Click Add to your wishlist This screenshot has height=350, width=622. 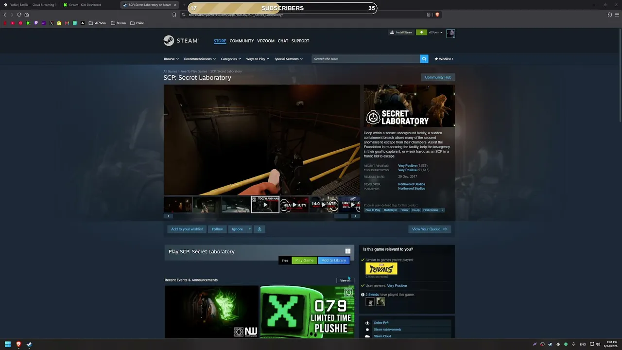pyautogui.click(x=187, y=229)
